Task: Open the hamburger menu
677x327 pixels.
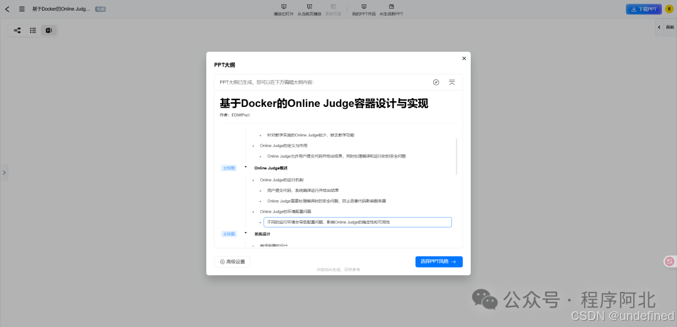Action: pyautogui.click(x=21, y=9)
